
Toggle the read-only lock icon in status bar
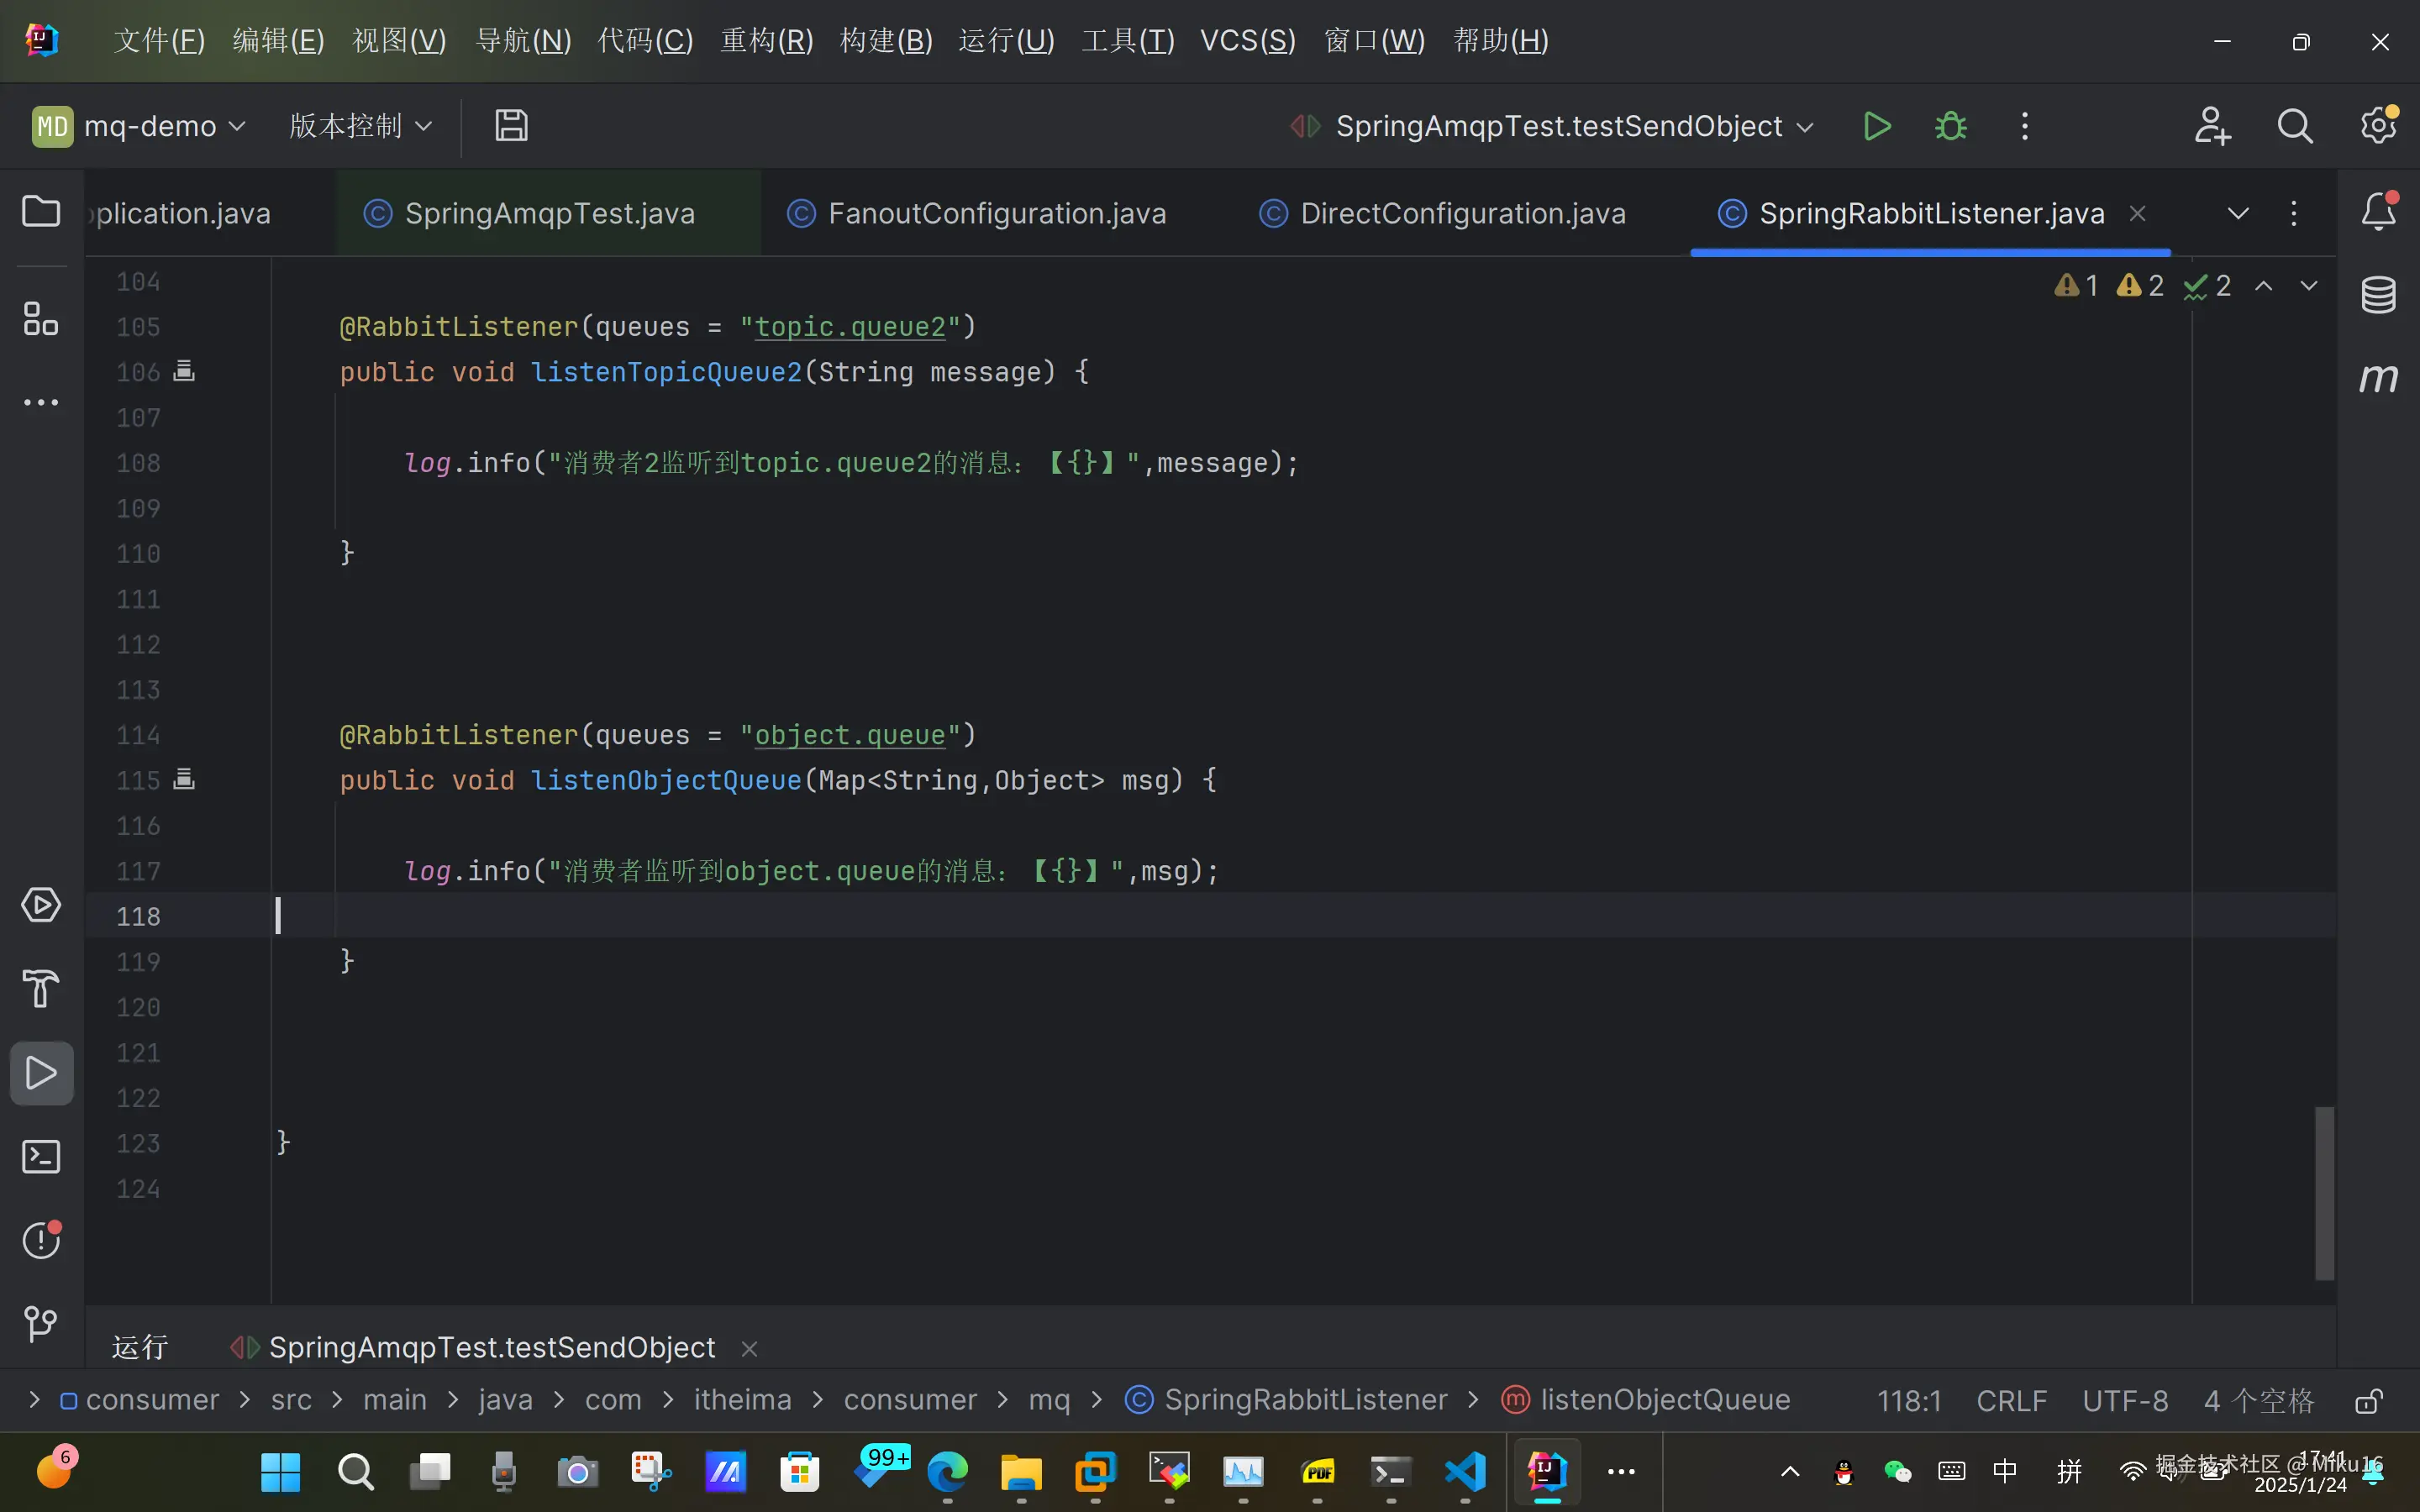pyautogui.click(x=2368, y=1400)
